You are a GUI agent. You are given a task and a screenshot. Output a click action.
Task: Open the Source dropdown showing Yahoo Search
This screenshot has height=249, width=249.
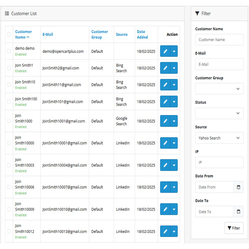coord(219,138)
